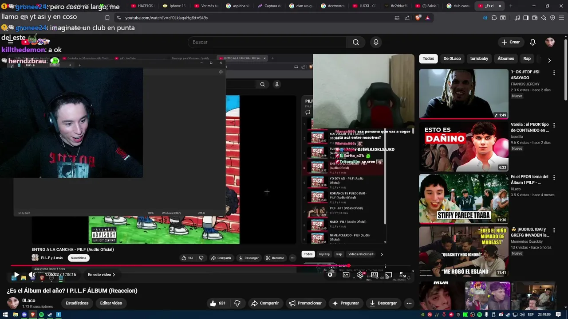Open the Brave Wallet icon
The height and width of the screenshot is (319, 568).
click(x=535, y=18)
